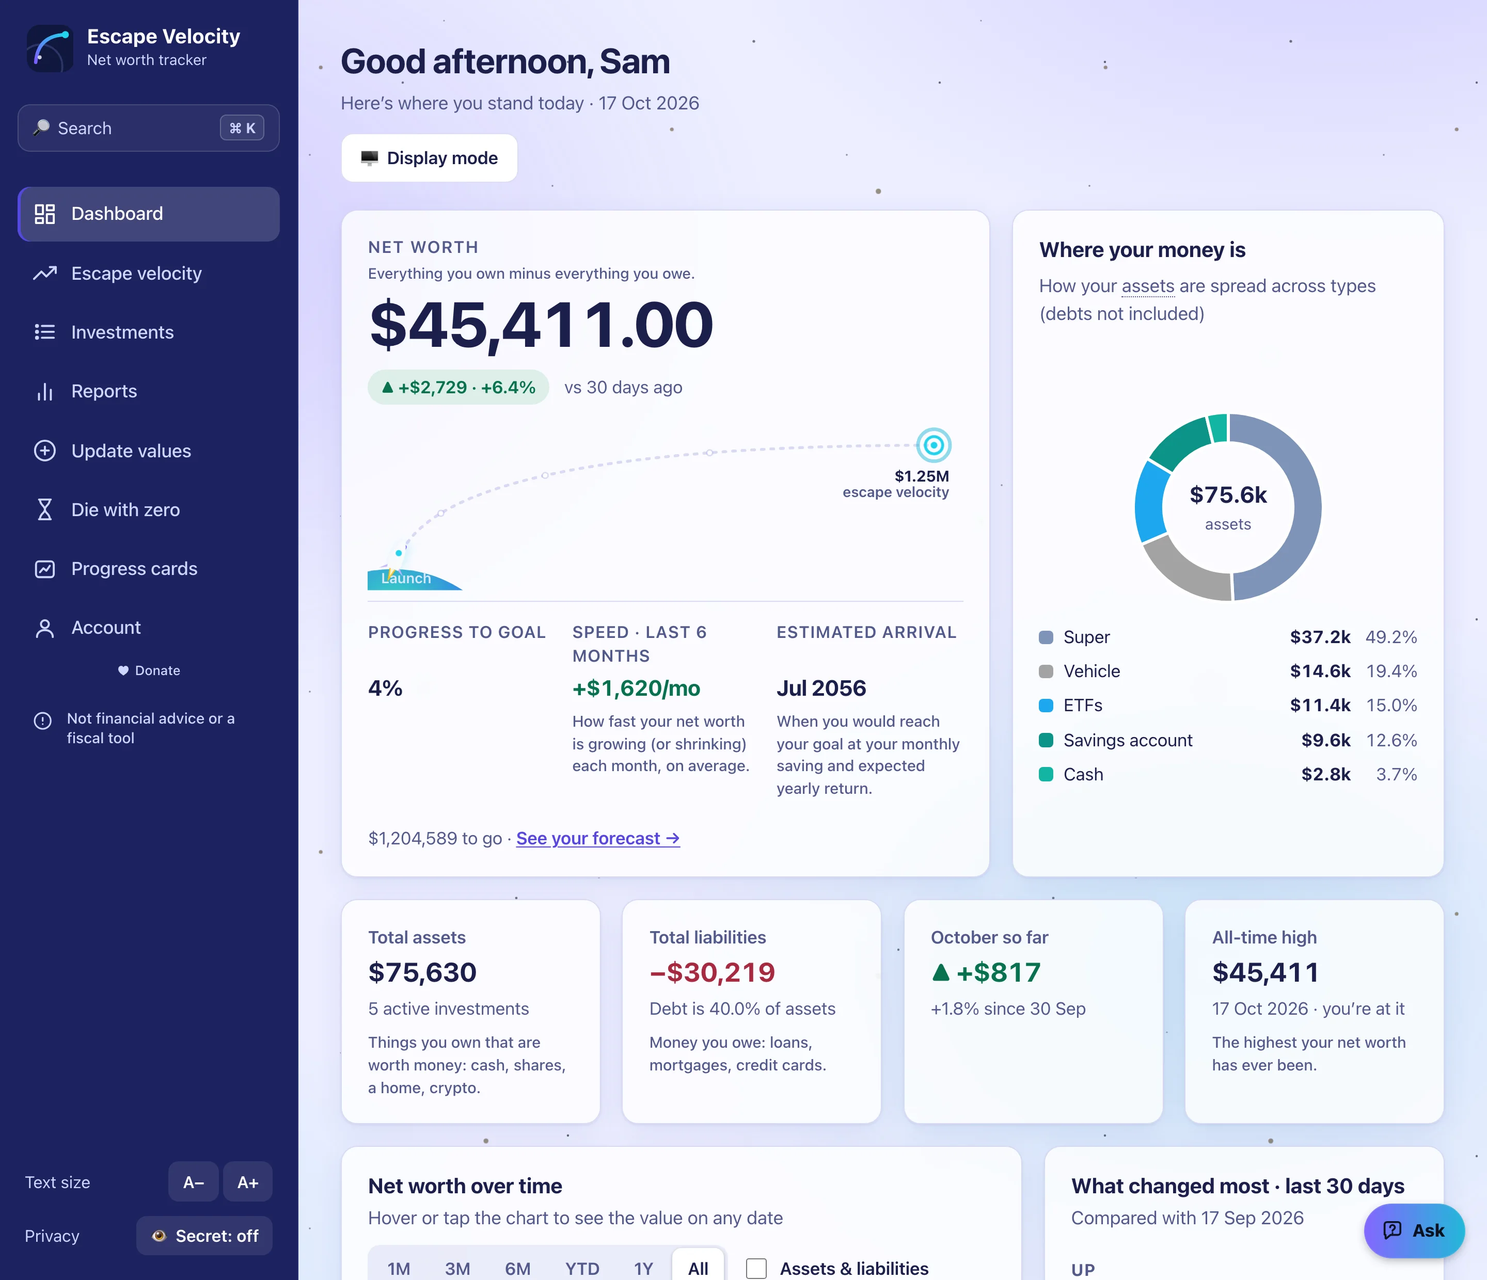Click the Savings account legend row label
This screenshot has height=1280, width=1487.
pyautogui.click(x=1128, y=740)
